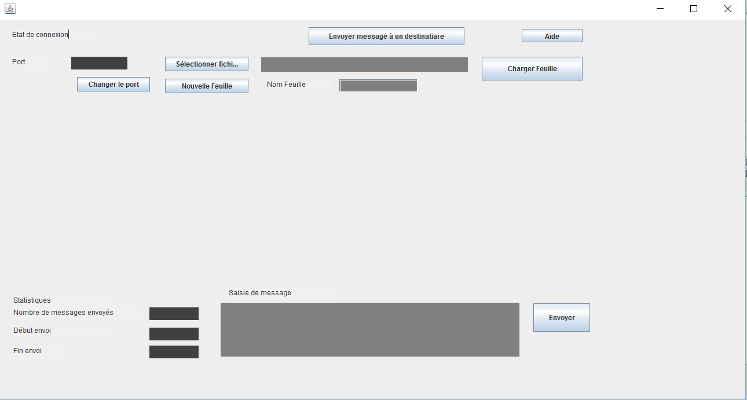Open the Java application window menu icon
747x400 pixels.
10,8
